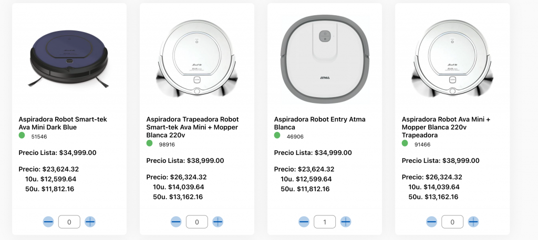
Task: Select quantity field showing 1 for Atma
Action: click(325, 222)
